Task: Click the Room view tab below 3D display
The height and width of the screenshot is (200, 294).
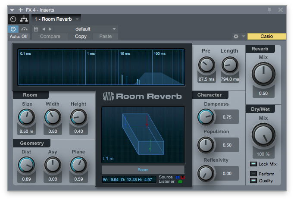Action: click(143, 169)
